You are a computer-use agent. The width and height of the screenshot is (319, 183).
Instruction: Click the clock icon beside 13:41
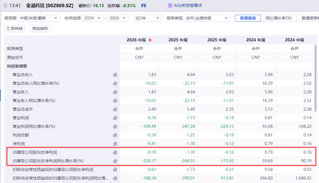coord(5,6)
